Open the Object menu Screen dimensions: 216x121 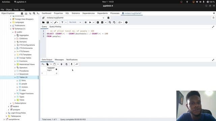tap(9, 10)
